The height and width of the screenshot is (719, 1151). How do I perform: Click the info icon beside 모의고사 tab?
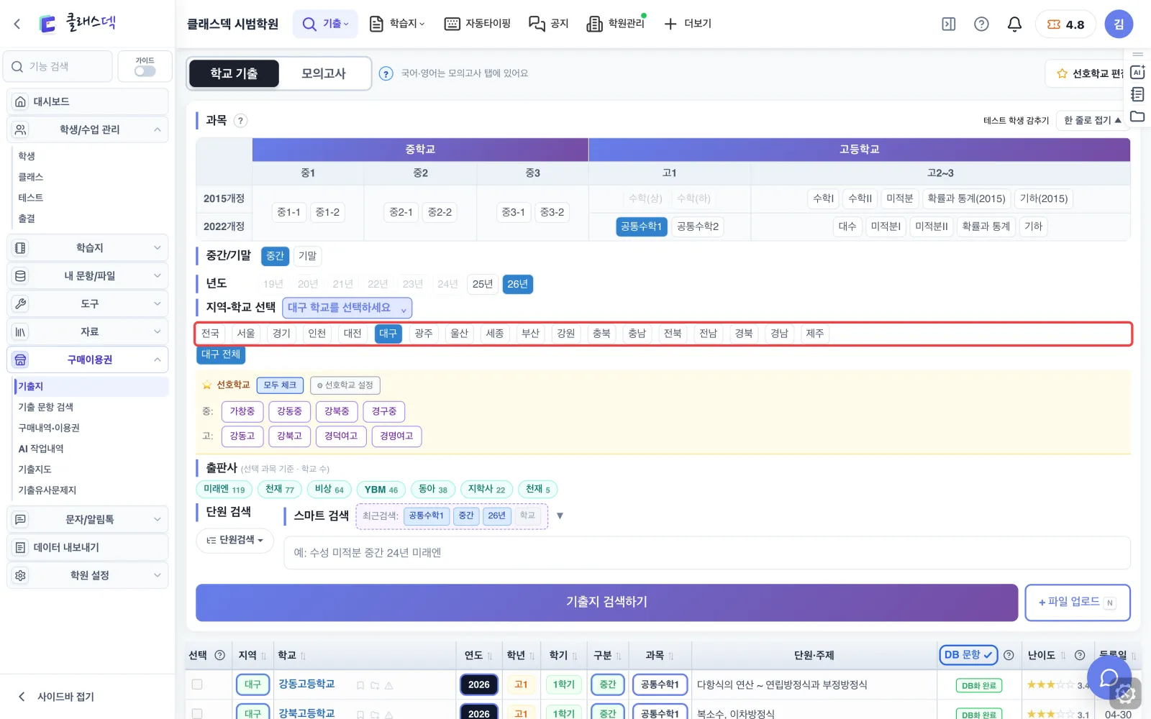(x=386, y=73)
